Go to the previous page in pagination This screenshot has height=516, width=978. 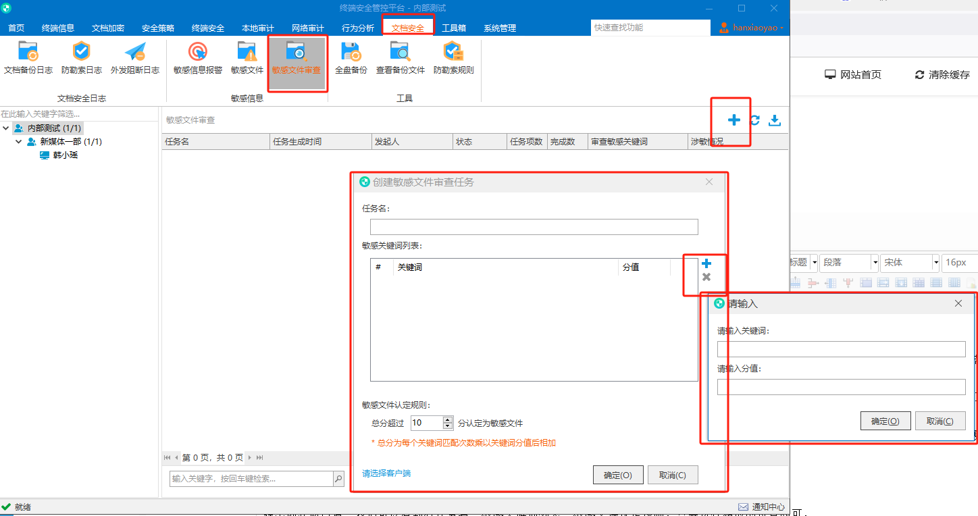pos(177,458)
